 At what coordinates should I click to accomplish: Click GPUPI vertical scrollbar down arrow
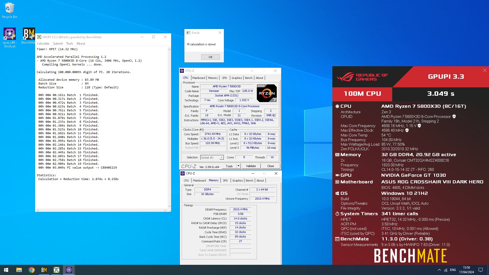coord(169,206)
